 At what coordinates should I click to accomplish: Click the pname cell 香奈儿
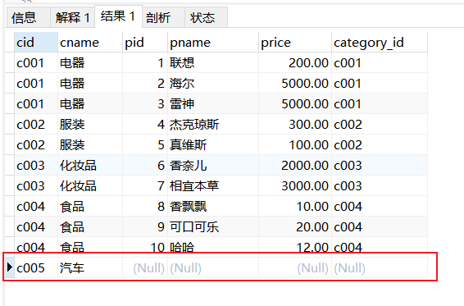tap(213, 165)
